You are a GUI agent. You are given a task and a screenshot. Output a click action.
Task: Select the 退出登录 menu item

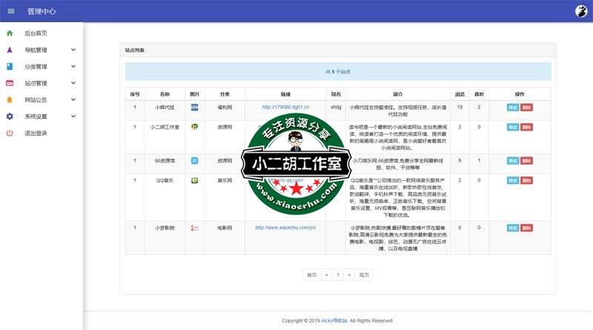[36, 133]
